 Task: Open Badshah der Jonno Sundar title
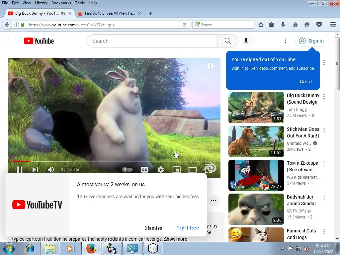(x=301, y=200)
